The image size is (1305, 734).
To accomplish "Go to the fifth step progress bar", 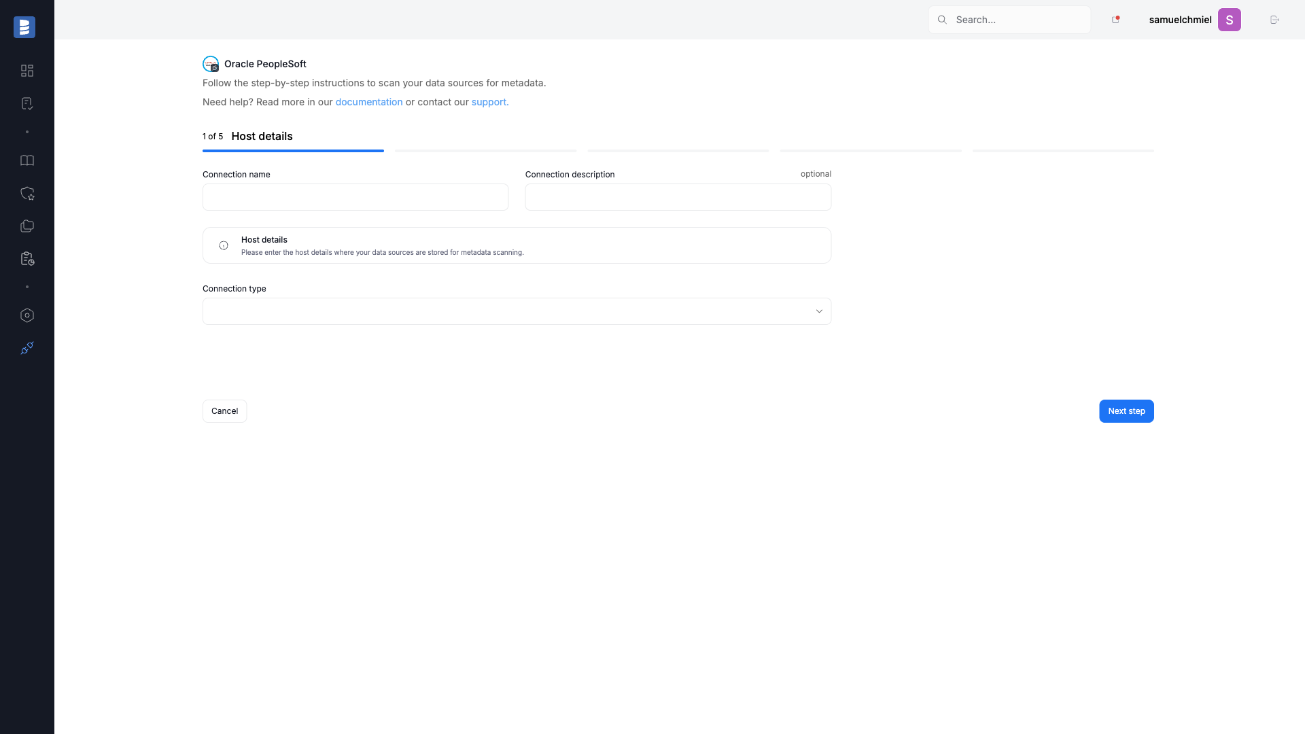I will click(1063, 151).
